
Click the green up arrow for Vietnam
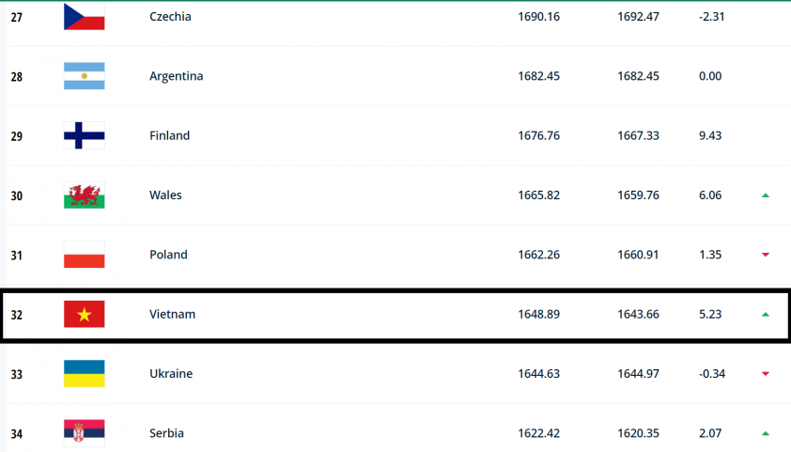click(766, 314)
